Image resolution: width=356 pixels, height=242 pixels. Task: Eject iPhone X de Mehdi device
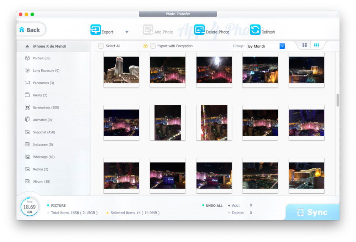tap(27, 47)
